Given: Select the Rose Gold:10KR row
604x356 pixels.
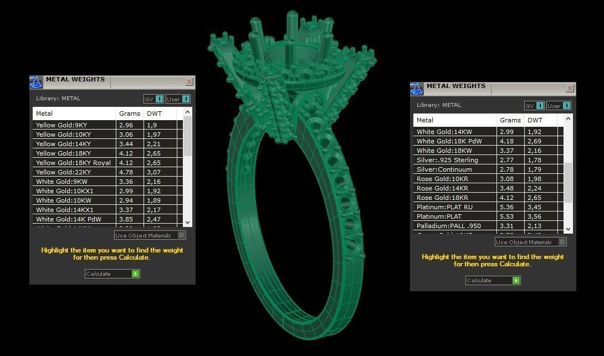Looking at the screenshot, I should coord(488,179).
